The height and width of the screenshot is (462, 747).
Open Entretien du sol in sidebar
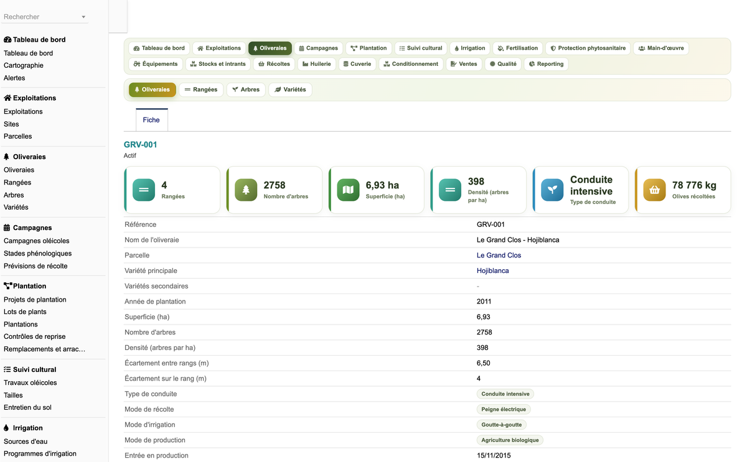coord(27,408)
